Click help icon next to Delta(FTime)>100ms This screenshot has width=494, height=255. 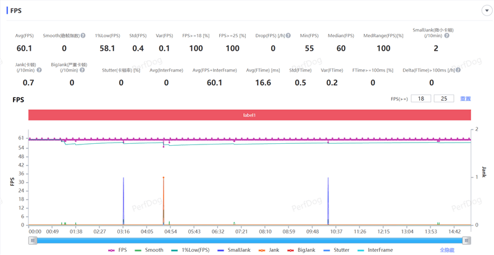[458, 70]
